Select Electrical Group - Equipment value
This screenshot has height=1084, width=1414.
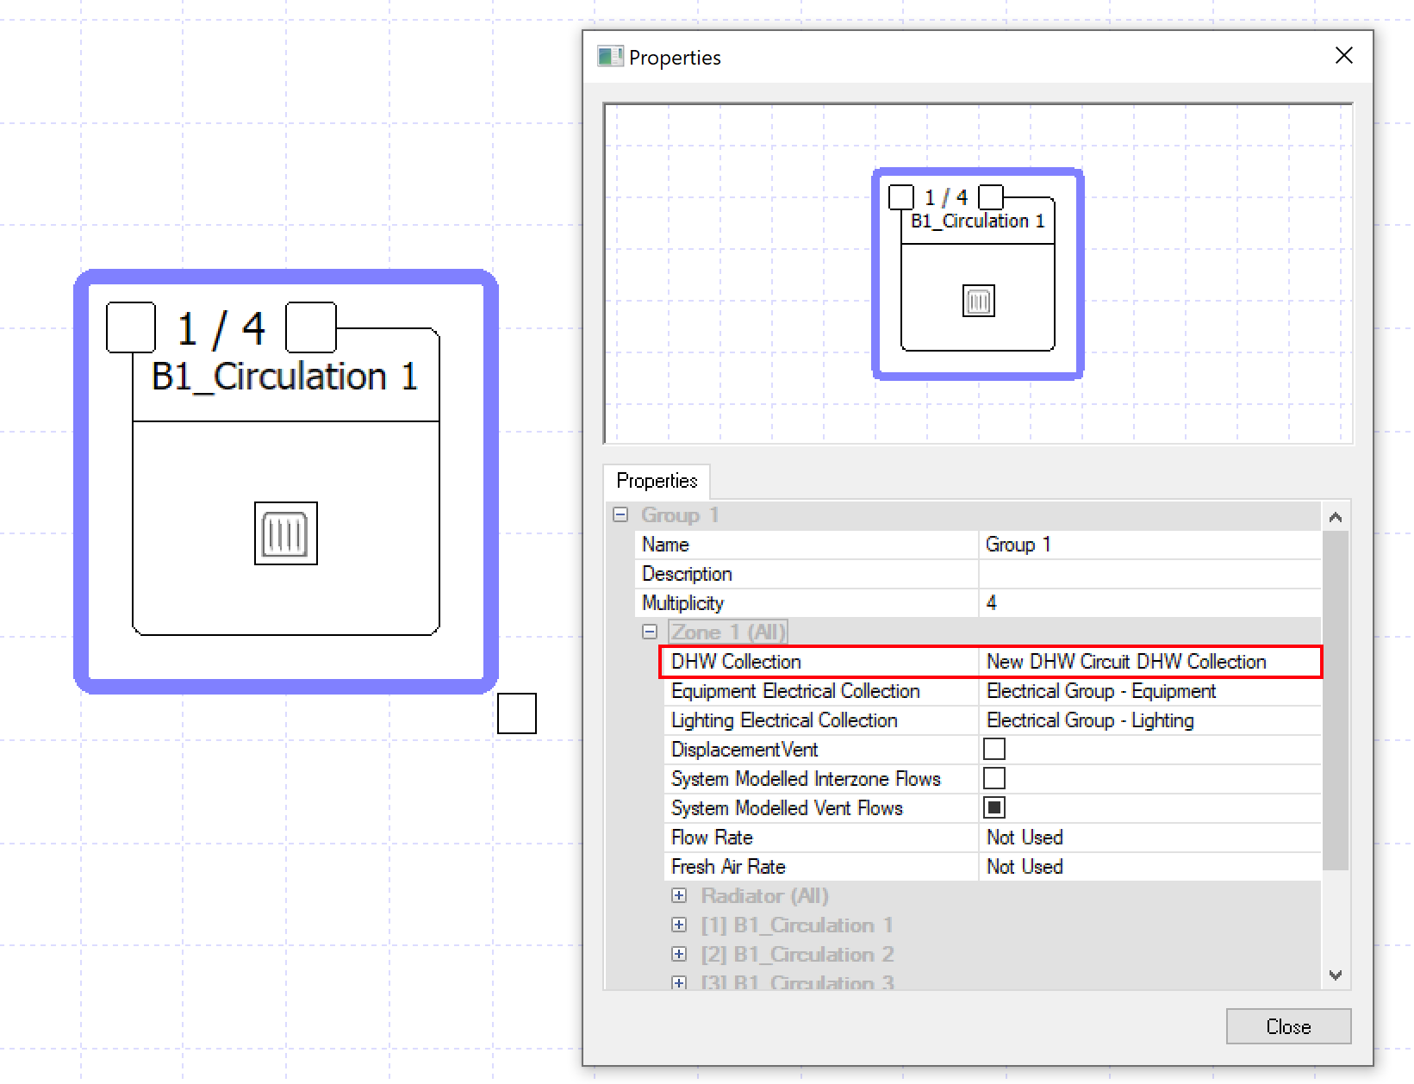[x=1149, y=691]
